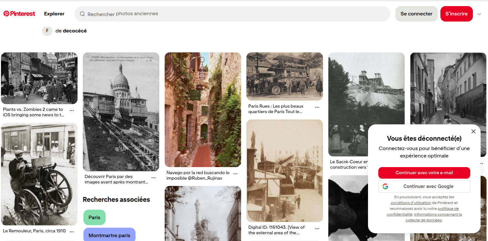Open the Explorer menu
This screenshot has width=488, height=241.
pyautogui.click(x=54, y=14)
